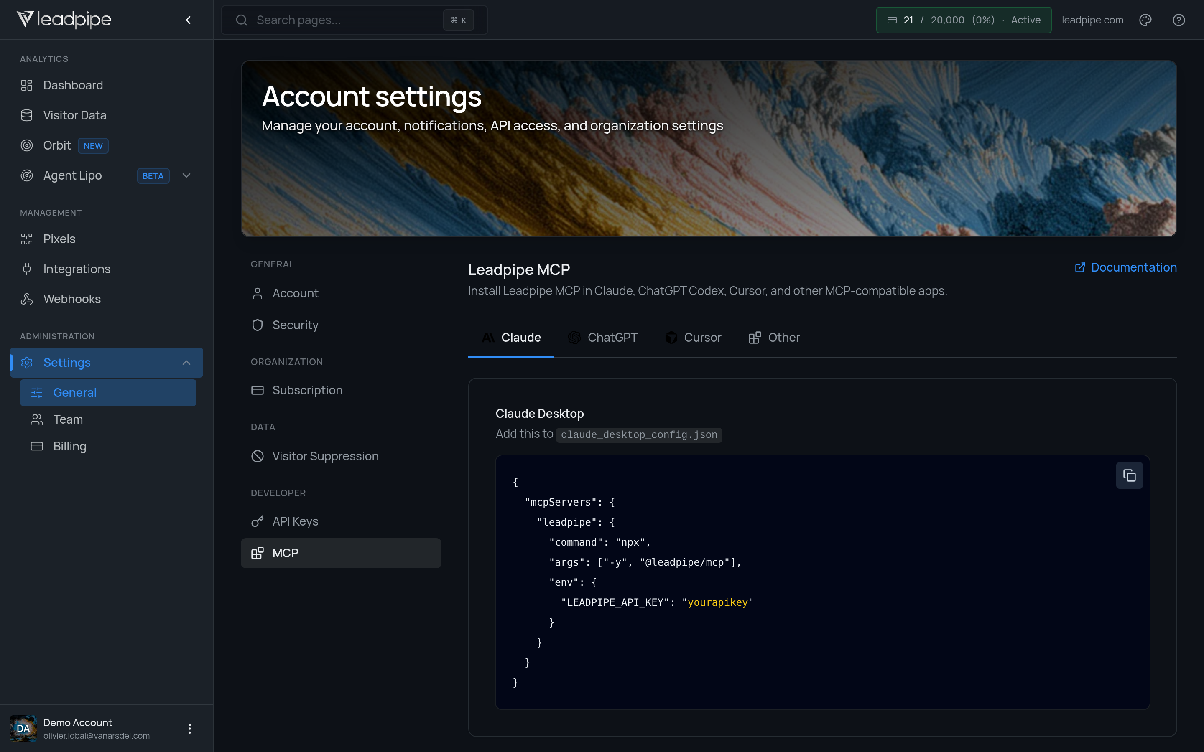Open Subscription under Organization
The width and height of the screenshot is (1204, 752).
341,391
